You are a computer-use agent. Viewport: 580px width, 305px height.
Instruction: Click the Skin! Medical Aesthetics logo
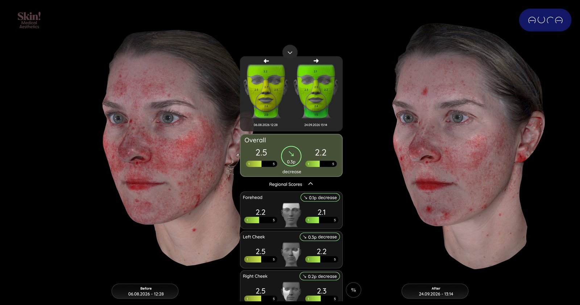coord(29,20)
